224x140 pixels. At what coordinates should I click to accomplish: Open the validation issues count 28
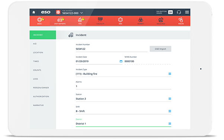170,12
